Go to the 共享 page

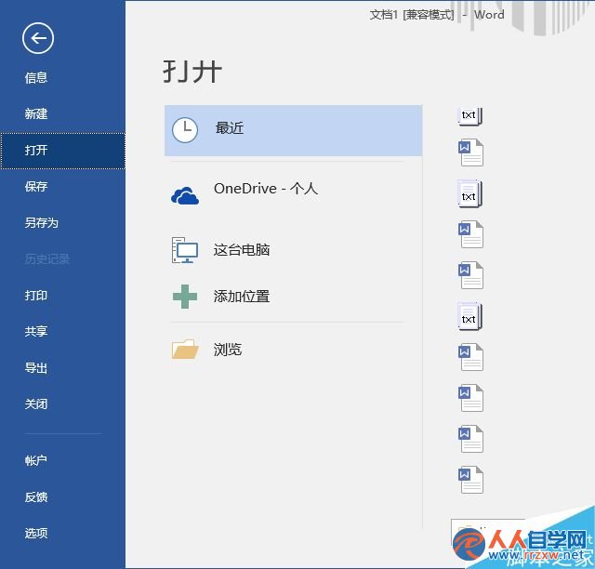[x=36, y=331]
